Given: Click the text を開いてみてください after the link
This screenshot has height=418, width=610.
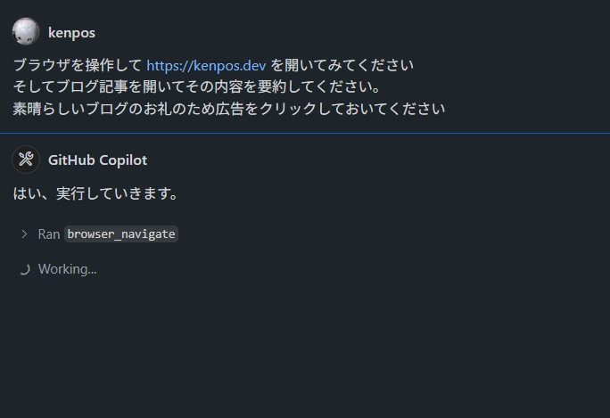Looking at the screenshot, I should point(342,65).
